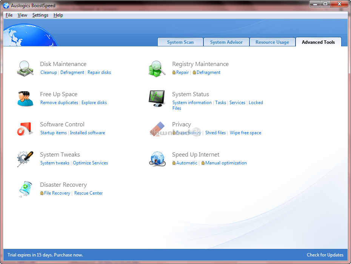Open the View menu
This screenshot has height=264, width=351.
click(x=22, y=15)
